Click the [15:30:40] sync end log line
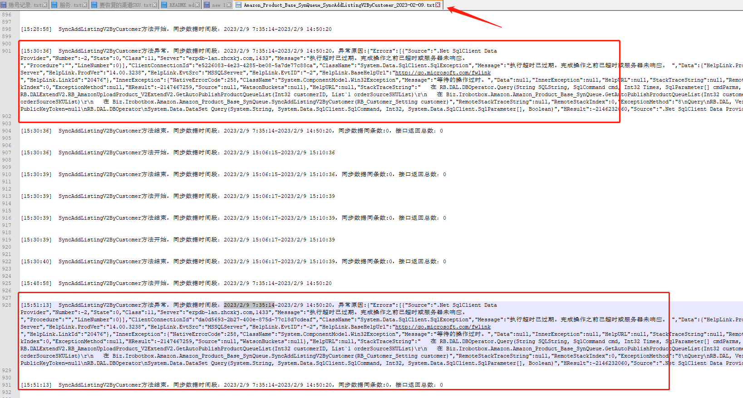The image size is (743, 398). click(233, 261)
